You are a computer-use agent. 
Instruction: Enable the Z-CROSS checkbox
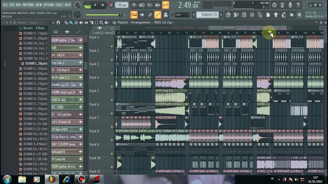pyautogui.click(x=102, y=33)
